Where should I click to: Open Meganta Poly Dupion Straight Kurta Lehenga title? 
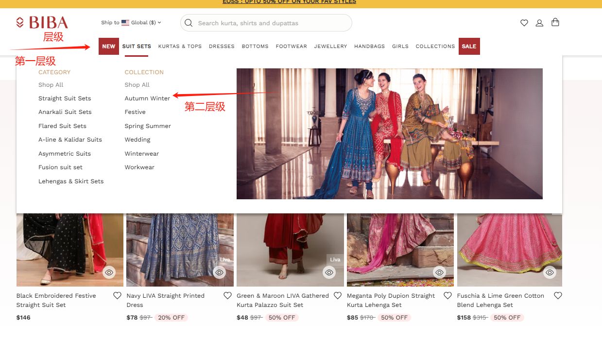(391, 300)
